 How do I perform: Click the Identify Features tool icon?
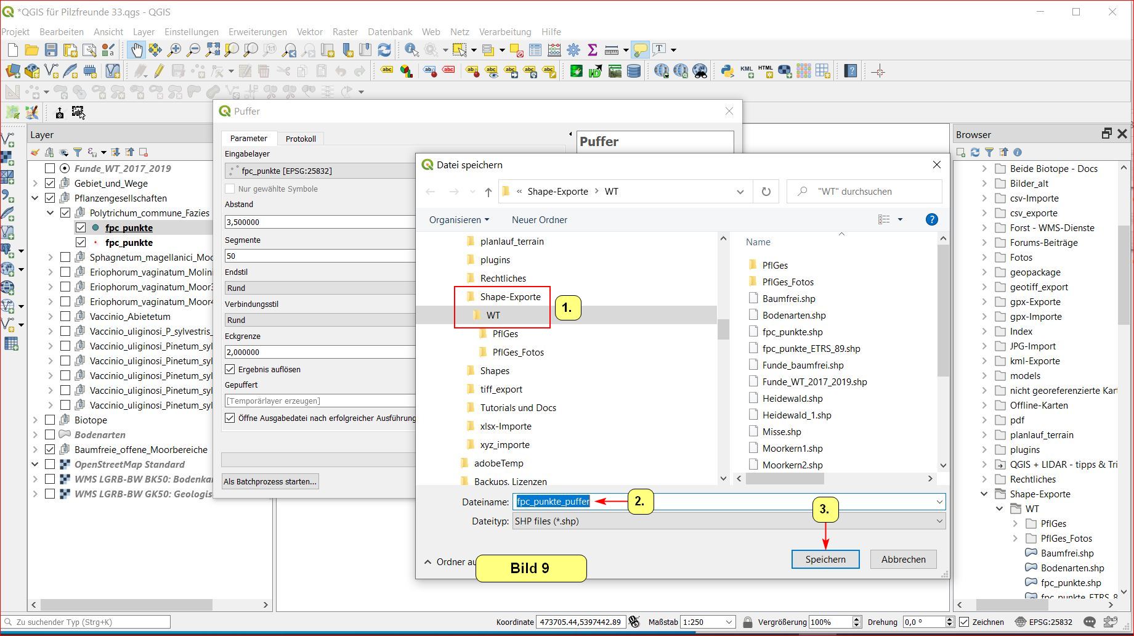411,50
